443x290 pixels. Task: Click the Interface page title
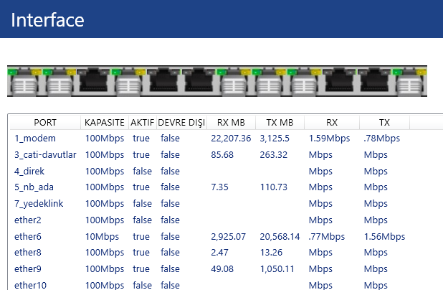click(x=47, y=19)
